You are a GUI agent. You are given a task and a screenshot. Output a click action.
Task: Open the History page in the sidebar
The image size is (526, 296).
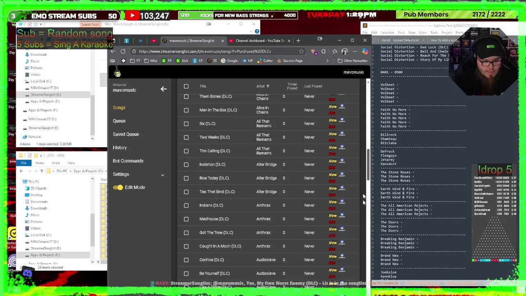(x=120, y=148)
